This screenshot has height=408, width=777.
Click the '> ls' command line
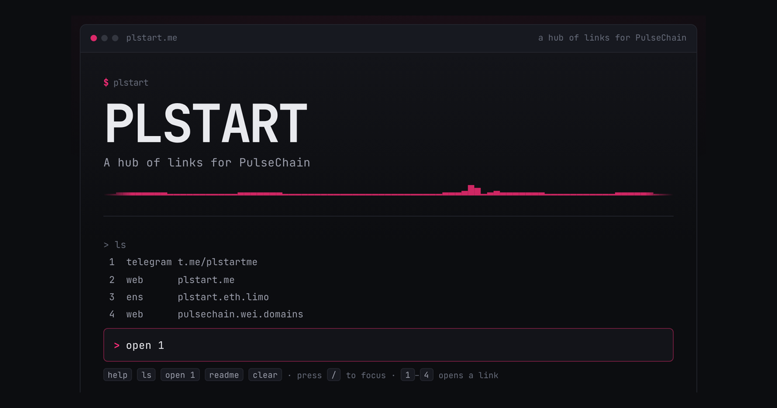(115, 245)
